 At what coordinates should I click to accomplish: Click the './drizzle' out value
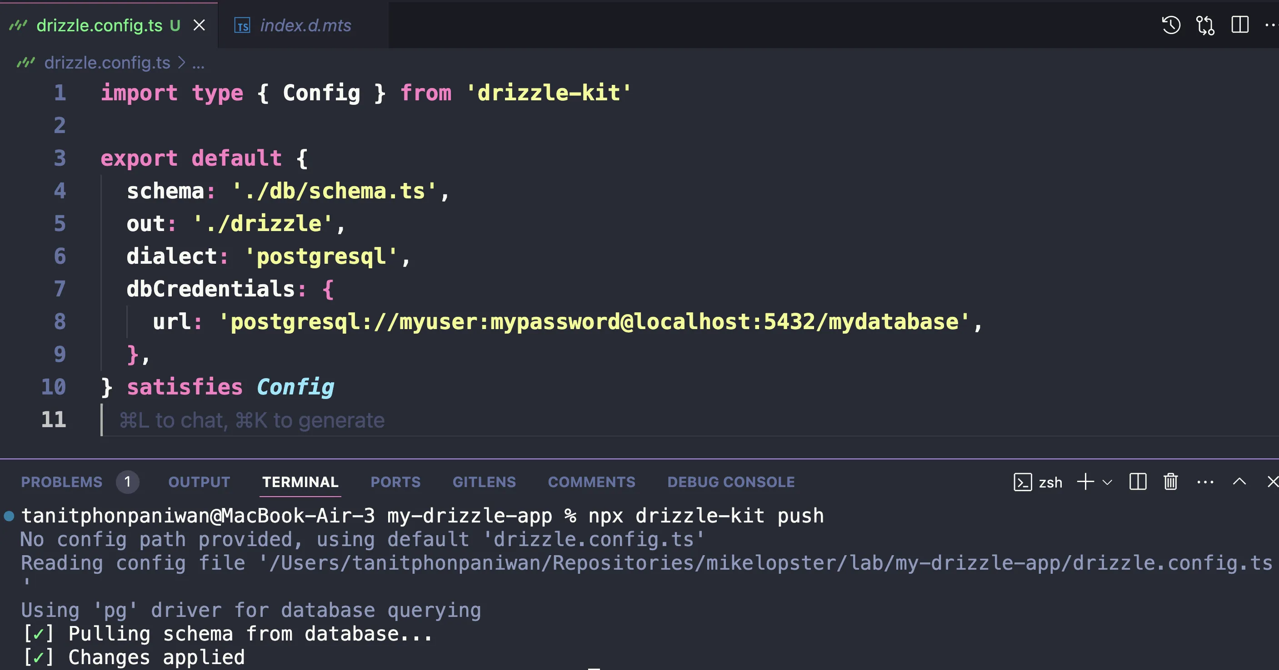click(x=263, y=224)
